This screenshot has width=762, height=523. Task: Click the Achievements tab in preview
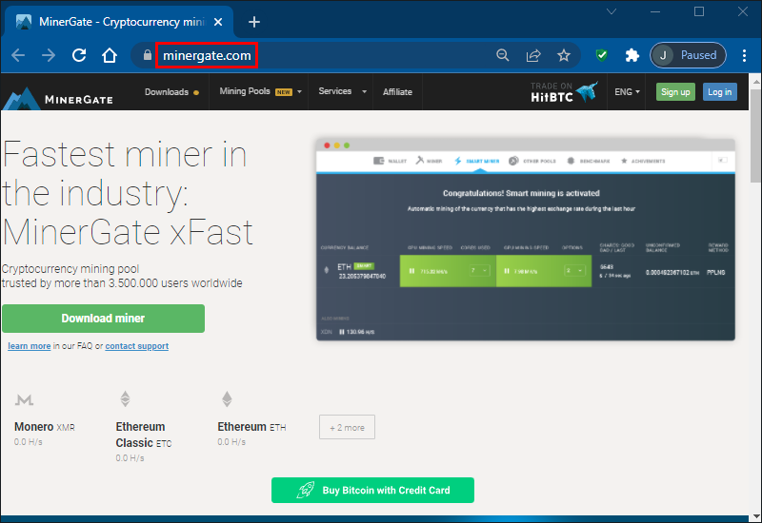pyautogui.click(x=643, y=161)
